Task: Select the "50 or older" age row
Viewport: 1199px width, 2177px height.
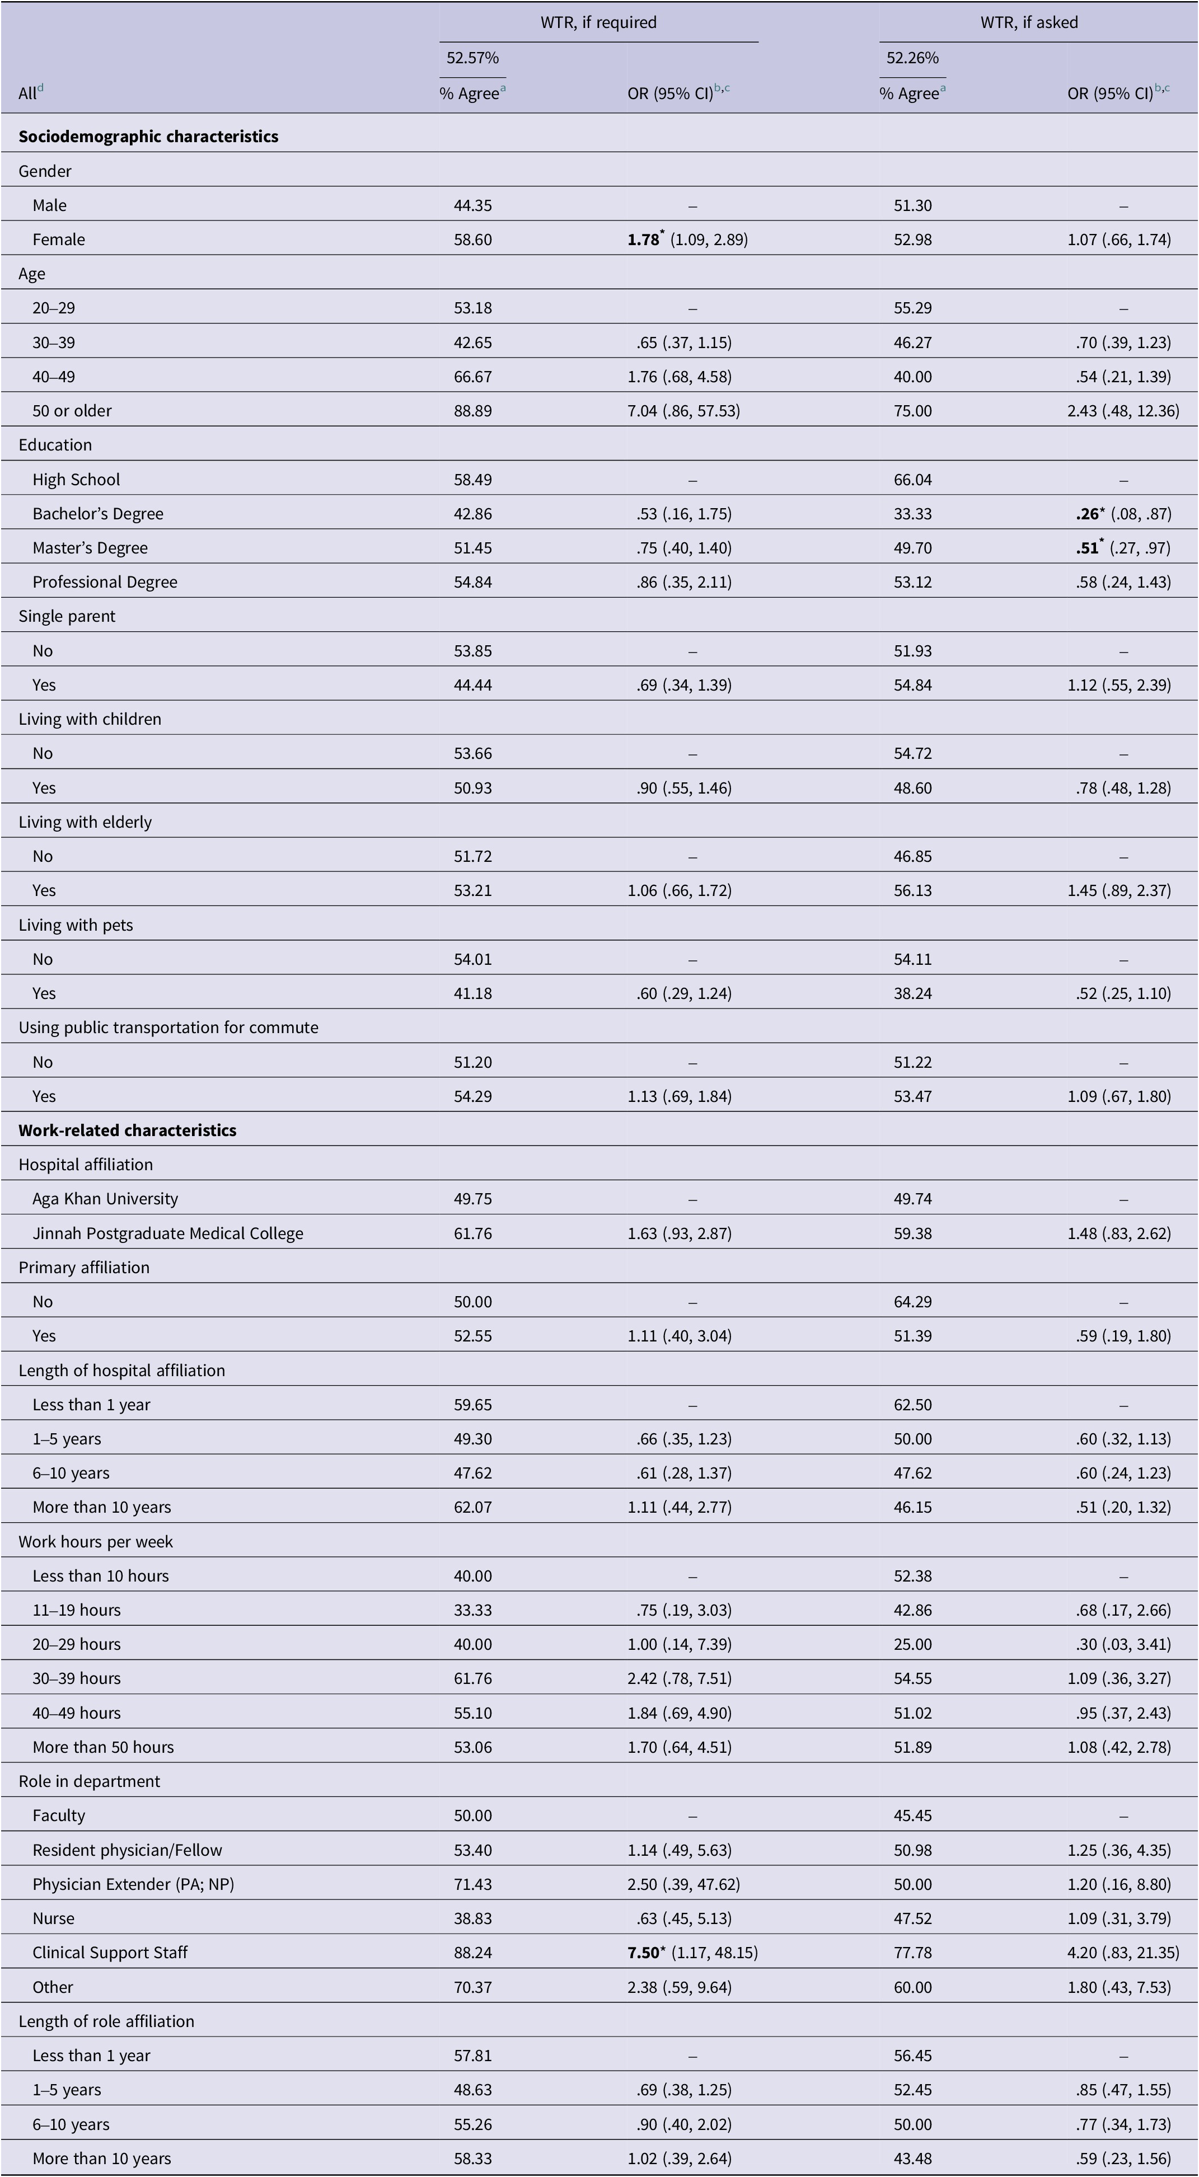Action: pyautogui.click(x=72, y=411)
